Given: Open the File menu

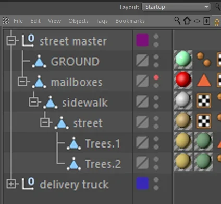Looking at the screenshot, I should click(18, 21).
